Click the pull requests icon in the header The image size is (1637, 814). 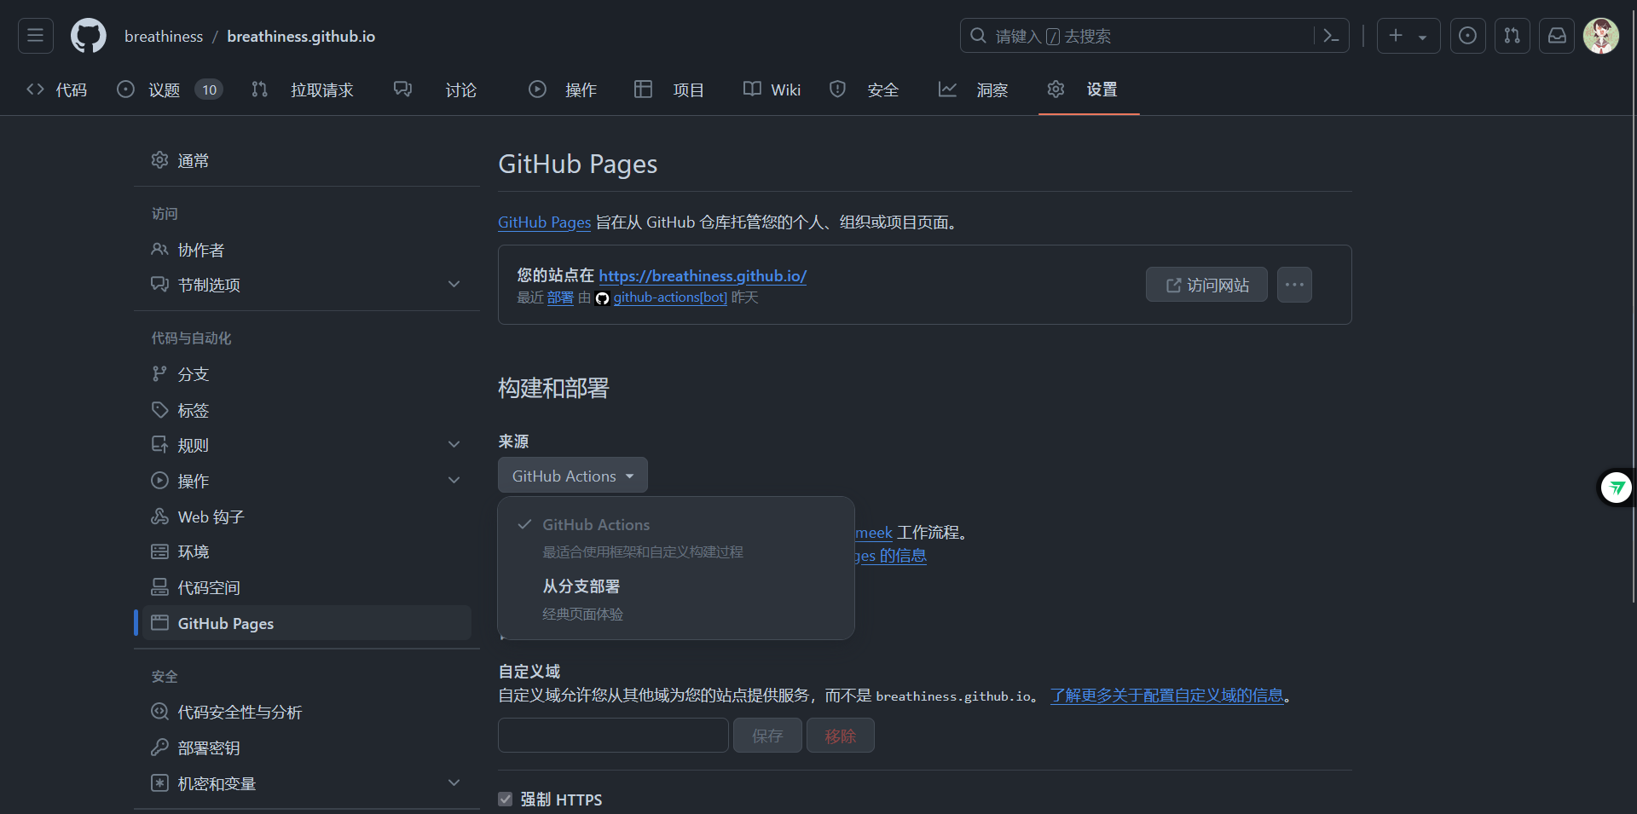(x=1512, y=36)
